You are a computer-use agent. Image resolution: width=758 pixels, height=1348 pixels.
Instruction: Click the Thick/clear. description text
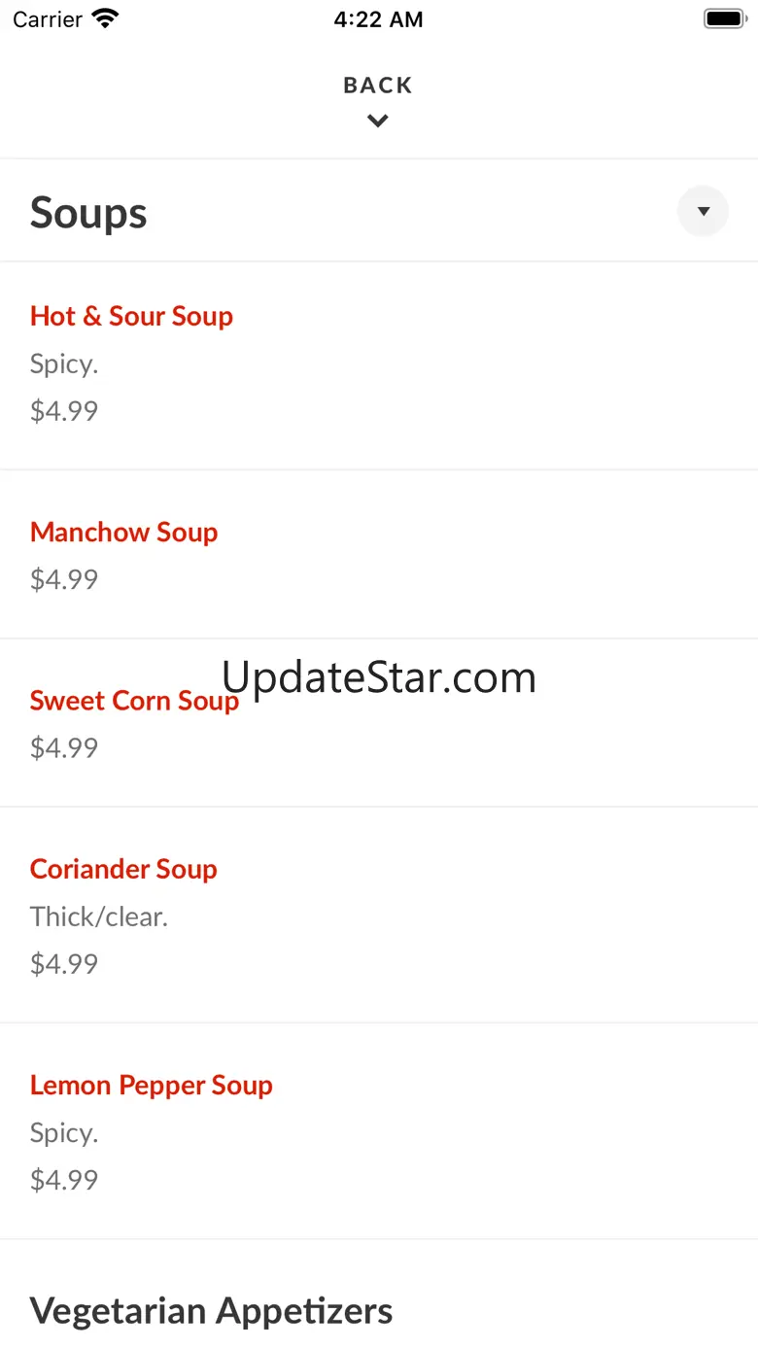click(x=99, y=916)
